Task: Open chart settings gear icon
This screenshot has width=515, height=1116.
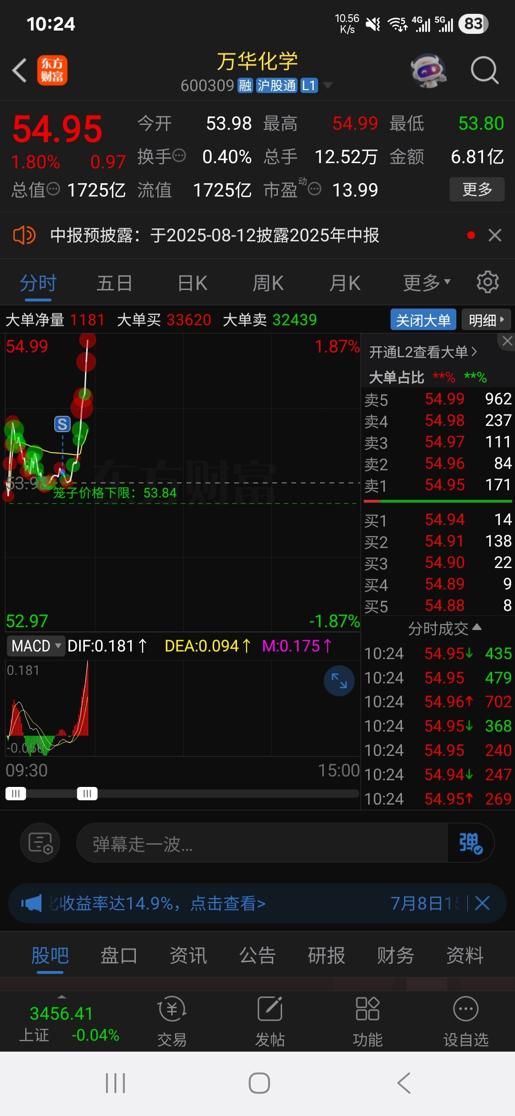Action: point(488,282)
